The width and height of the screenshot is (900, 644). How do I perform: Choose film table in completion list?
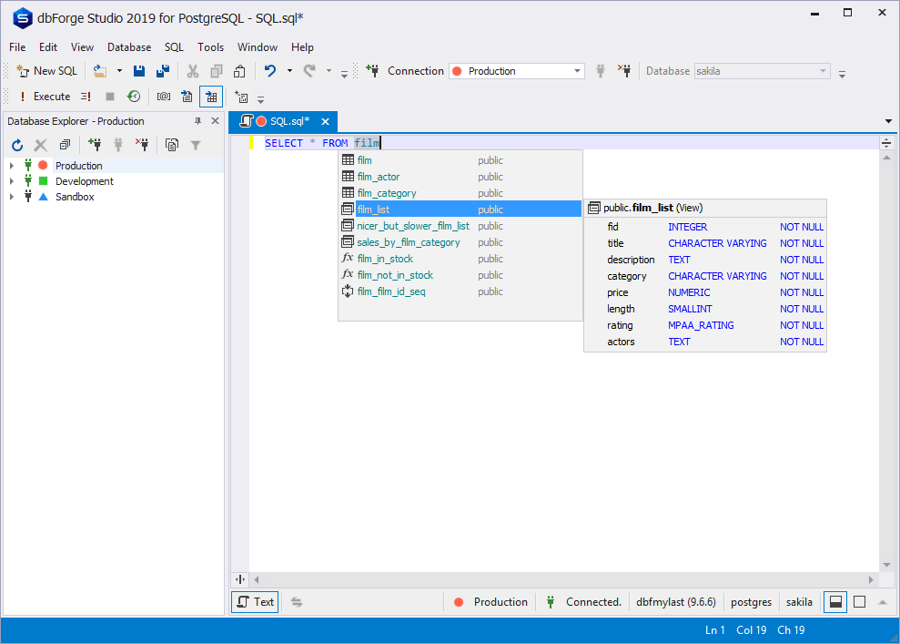tap(460, 160)
